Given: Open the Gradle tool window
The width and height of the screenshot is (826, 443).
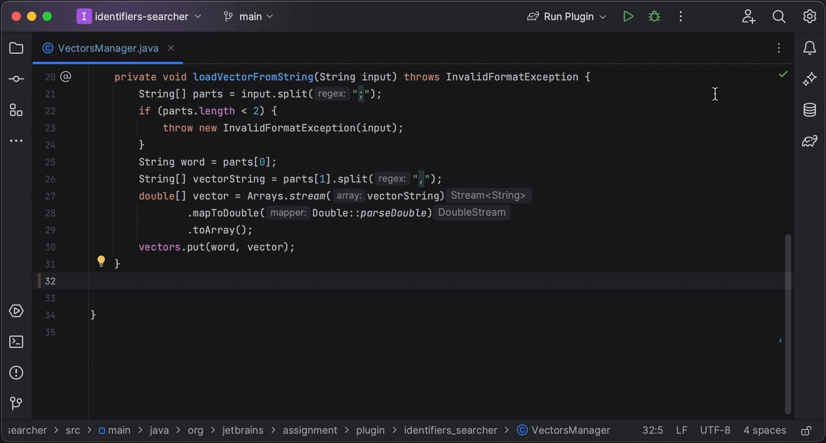Looking at the screenshot, I should click(x=810, y=141).
